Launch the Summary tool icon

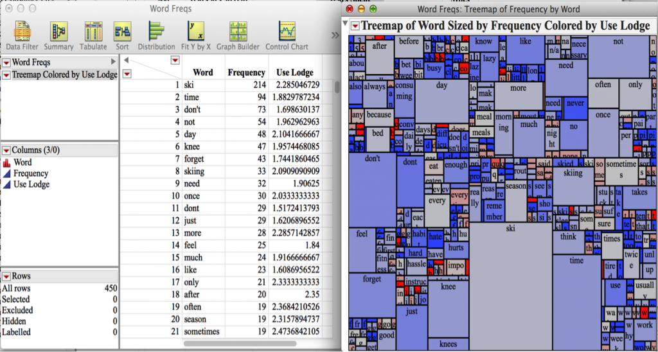(58, 36)
